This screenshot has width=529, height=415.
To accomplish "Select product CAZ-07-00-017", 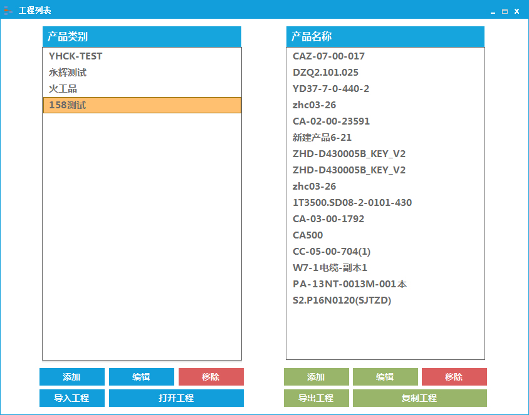I will tap(328, 56).
